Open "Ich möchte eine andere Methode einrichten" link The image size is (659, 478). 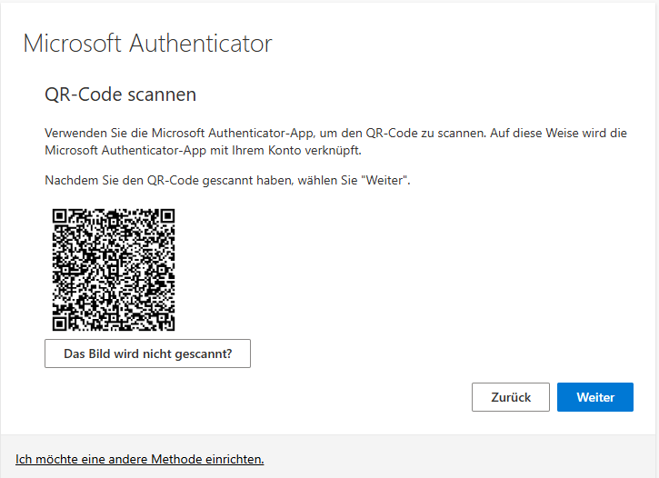[x=140, y=459]
